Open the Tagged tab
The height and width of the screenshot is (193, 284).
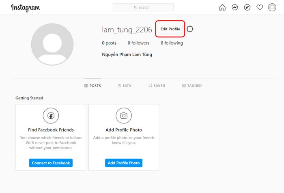192,86
